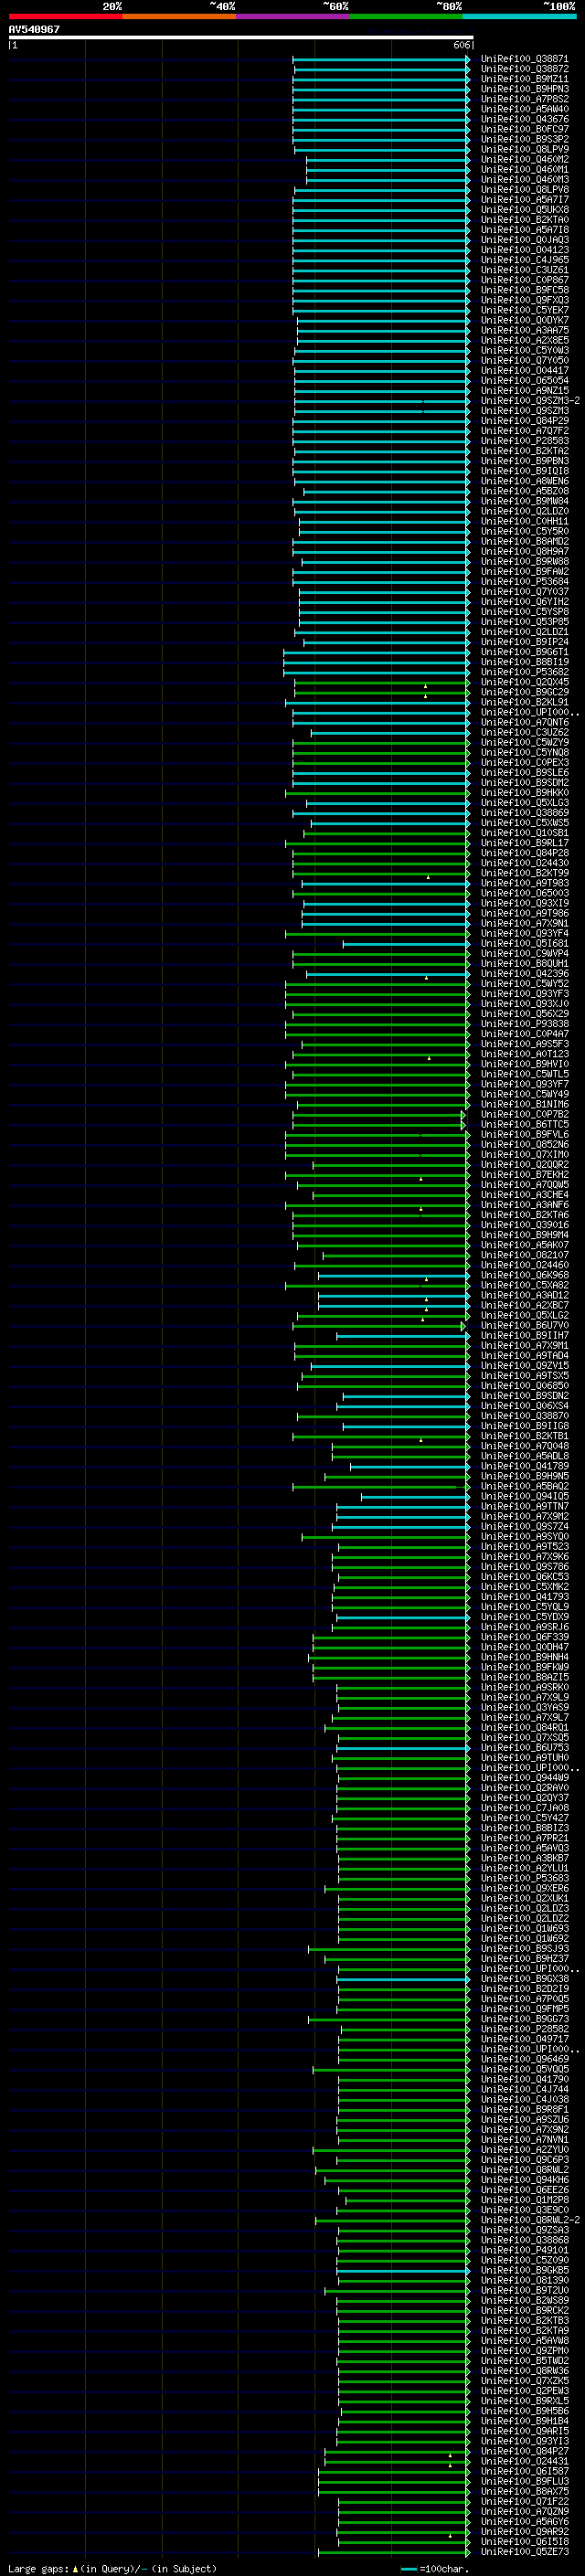
Task: Select the UniRef100_Q460M1 label
Action: point(525,169)
